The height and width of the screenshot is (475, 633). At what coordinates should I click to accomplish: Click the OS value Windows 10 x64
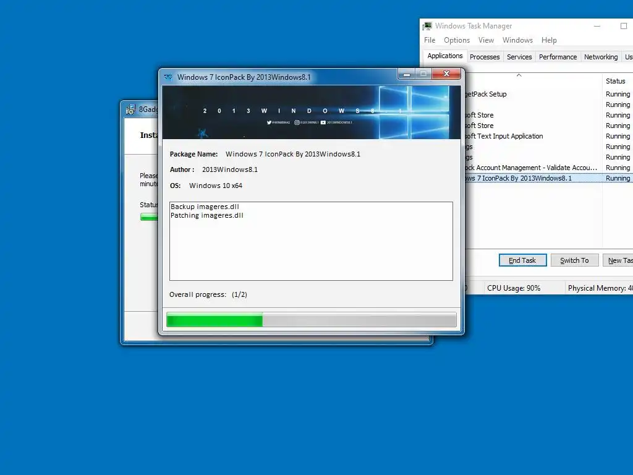point(216,186)
